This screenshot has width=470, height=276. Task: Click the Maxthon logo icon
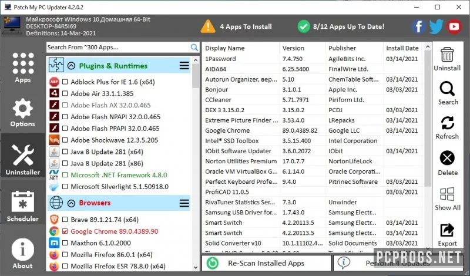pyautogui.click(x=54, y=243)
